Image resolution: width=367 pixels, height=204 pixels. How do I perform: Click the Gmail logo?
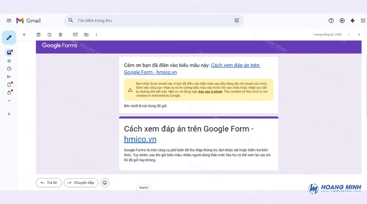point(28,21)
